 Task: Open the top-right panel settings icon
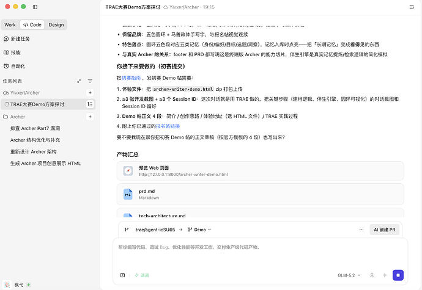(412, 7)
